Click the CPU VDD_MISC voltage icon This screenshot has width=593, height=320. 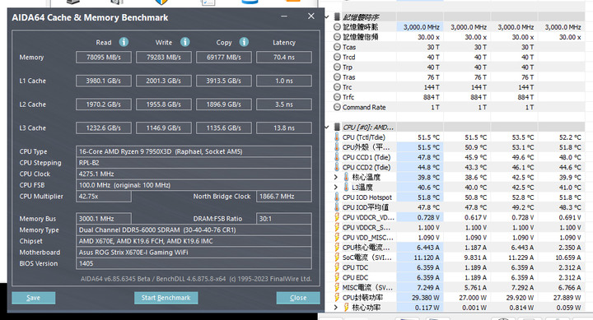(337, 237)
